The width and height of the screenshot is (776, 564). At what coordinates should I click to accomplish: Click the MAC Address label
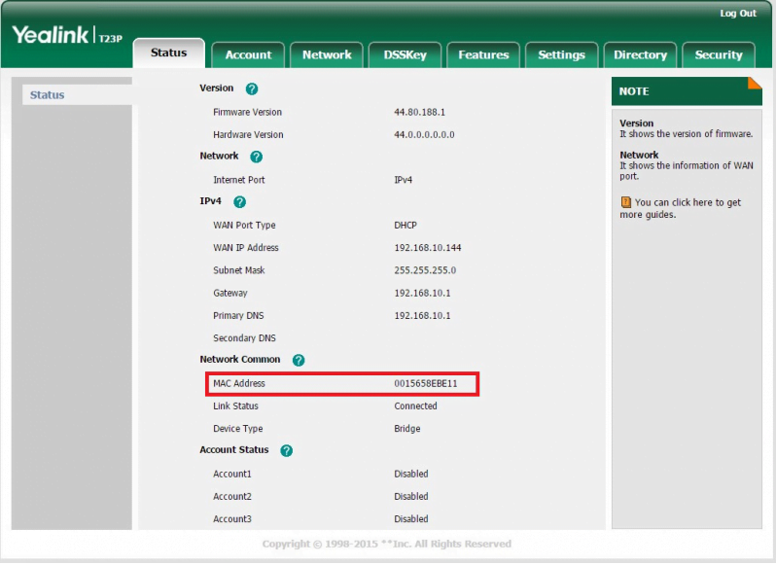click(x=239, y=384)
